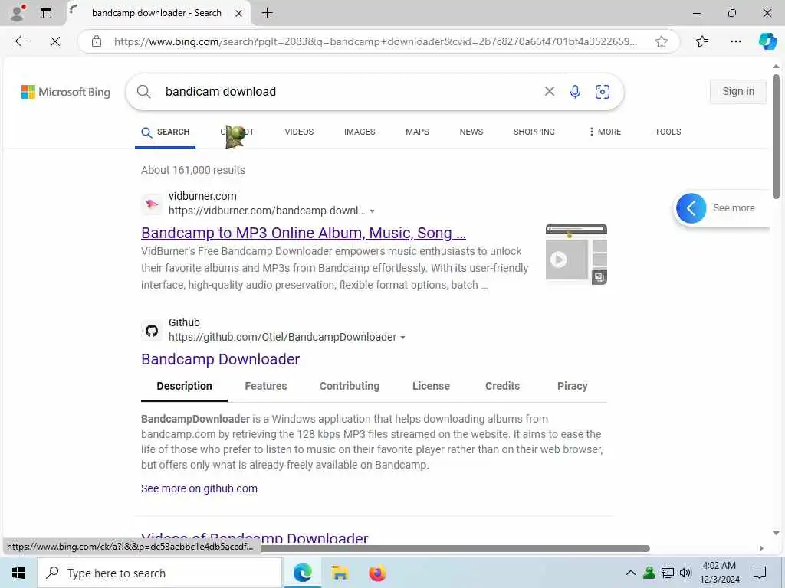This screenshot has height=588, width=785.
Task: Open the TOOLS options
Action: [668, 132]
